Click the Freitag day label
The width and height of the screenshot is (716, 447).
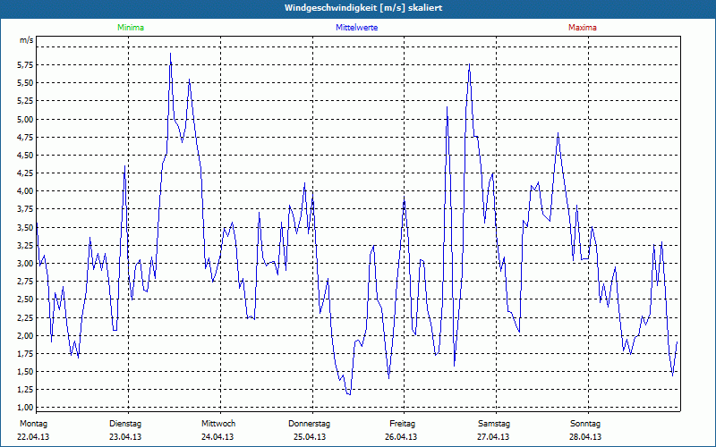point(402,424)
